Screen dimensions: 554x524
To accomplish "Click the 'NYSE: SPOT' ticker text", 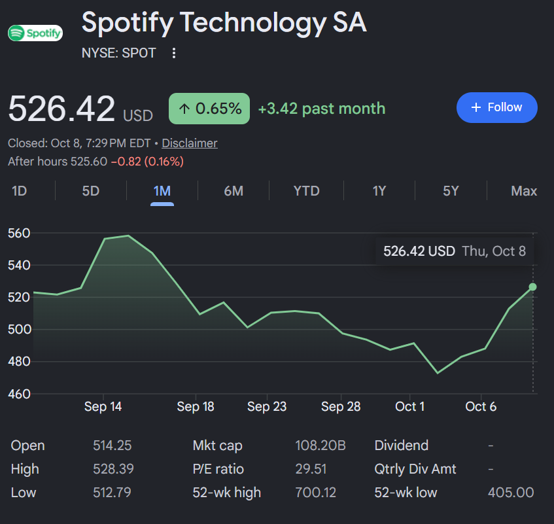I will [x=118, y=53].
